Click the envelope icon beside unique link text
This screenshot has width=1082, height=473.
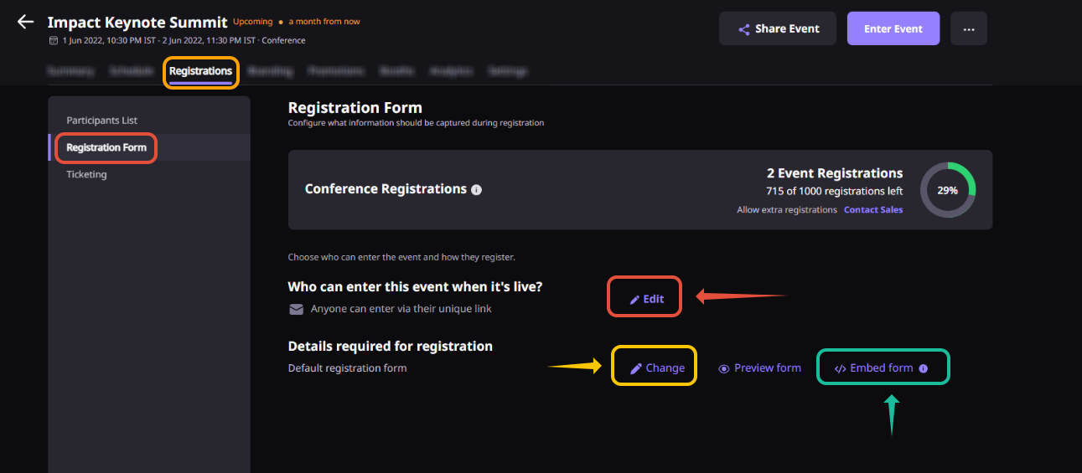click(296, 309)
